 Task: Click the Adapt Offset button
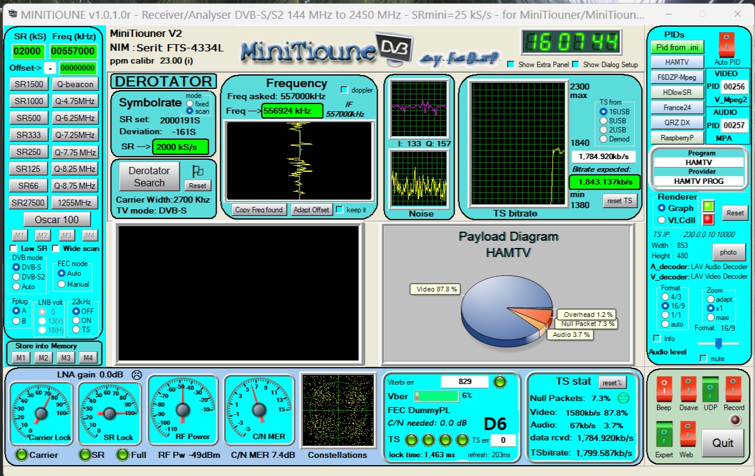click(311, 210)
